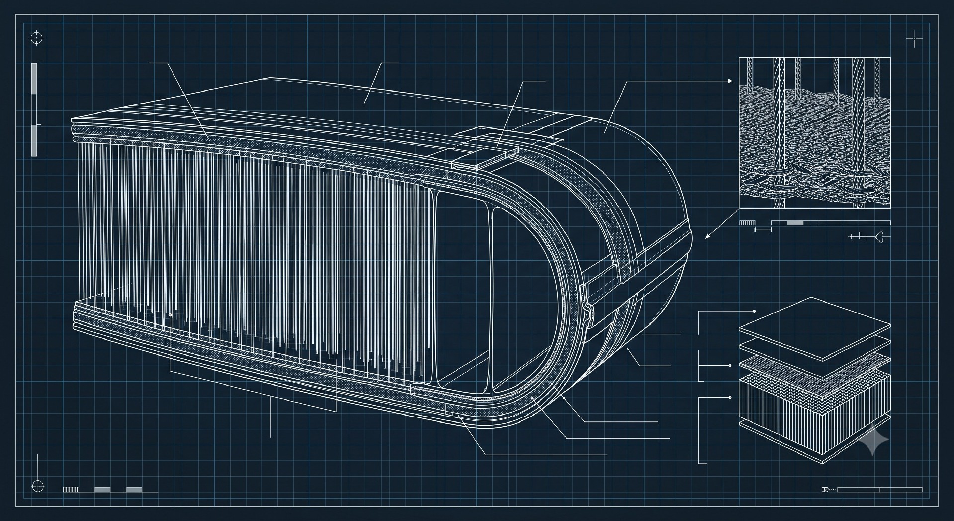The width and height of the screenshot is (954, 521).
Task: Click the bottom-left circular registration mark
Action: click(x=37, y=486)
